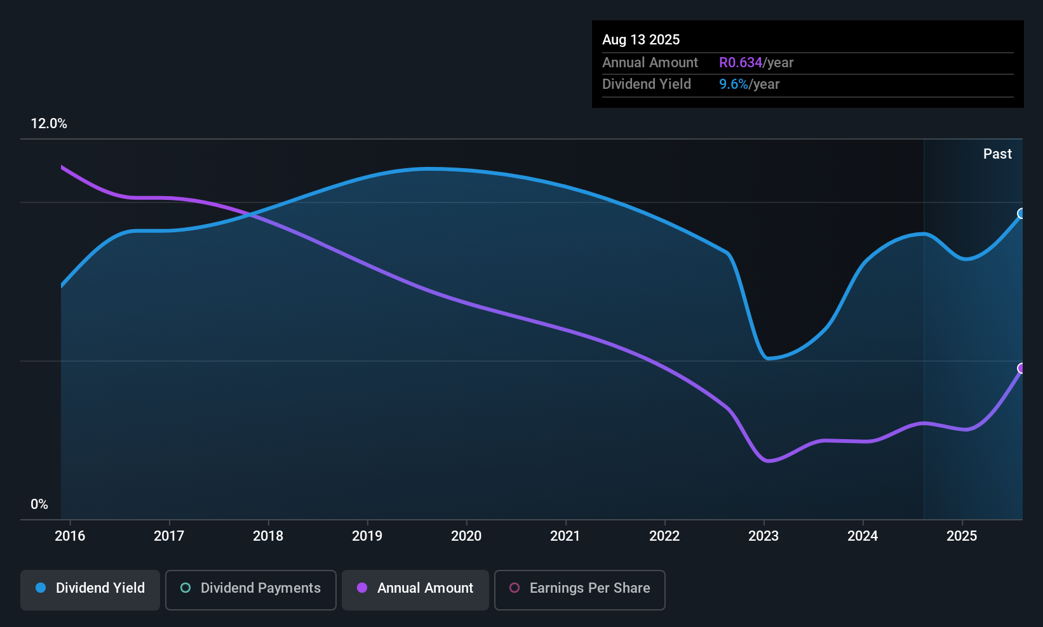Toggle the Dividend Yield legend button
The height and width of the screenshot is (627, 1043).
click(90, 590)
